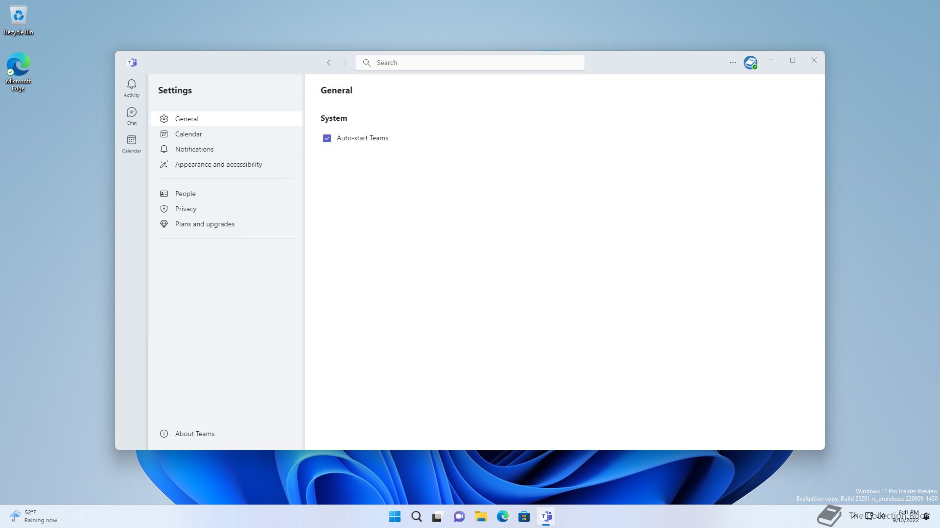Click the Teams icon on the taskbar
940x528 pixels.
(x=546, y=516)
